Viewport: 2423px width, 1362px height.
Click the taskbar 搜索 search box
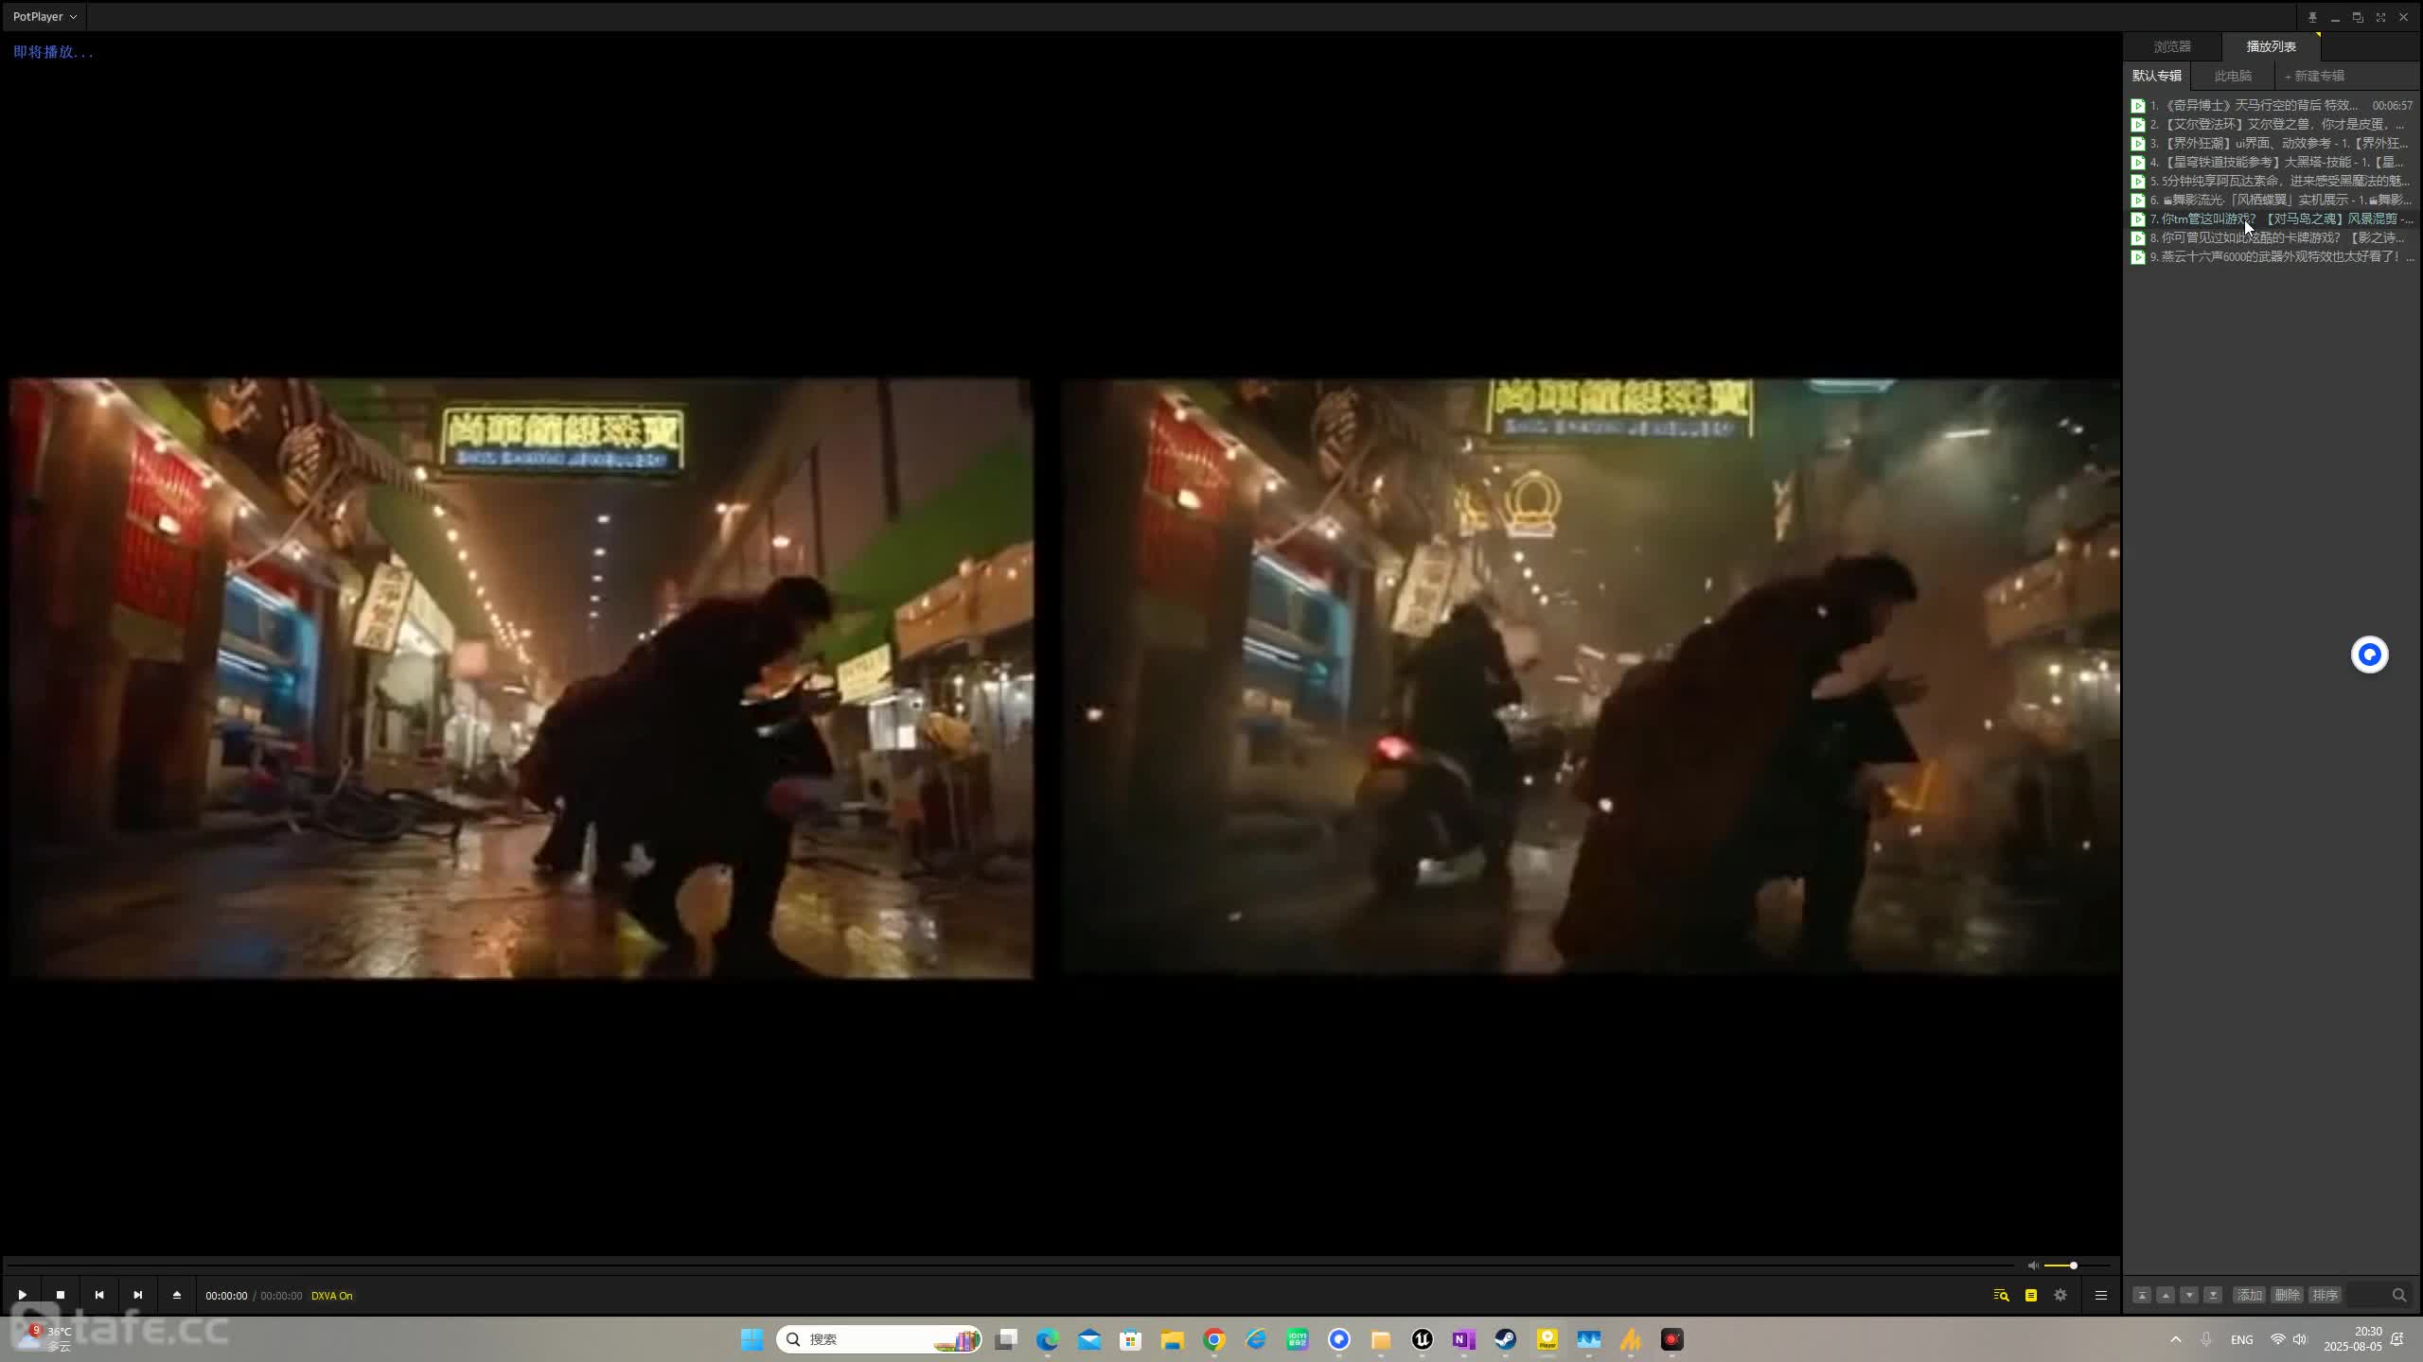879,1339
